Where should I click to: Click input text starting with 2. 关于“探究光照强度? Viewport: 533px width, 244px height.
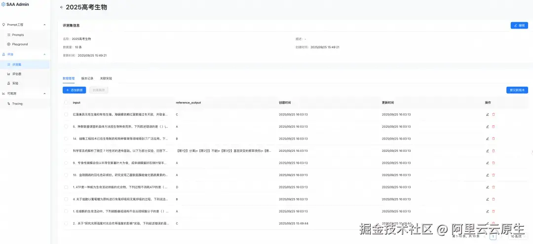(121, 223)
